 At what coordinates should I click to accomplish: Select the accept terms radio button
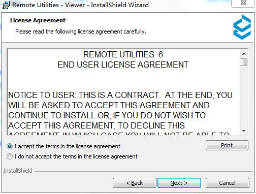pos(10,146)
